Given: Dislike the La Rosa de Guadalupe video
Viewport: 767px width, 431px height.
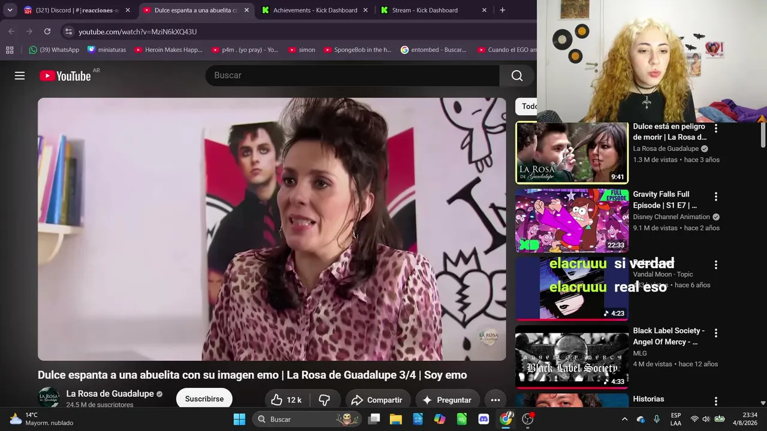Looking at the screenshot, I should click(325, 400).
